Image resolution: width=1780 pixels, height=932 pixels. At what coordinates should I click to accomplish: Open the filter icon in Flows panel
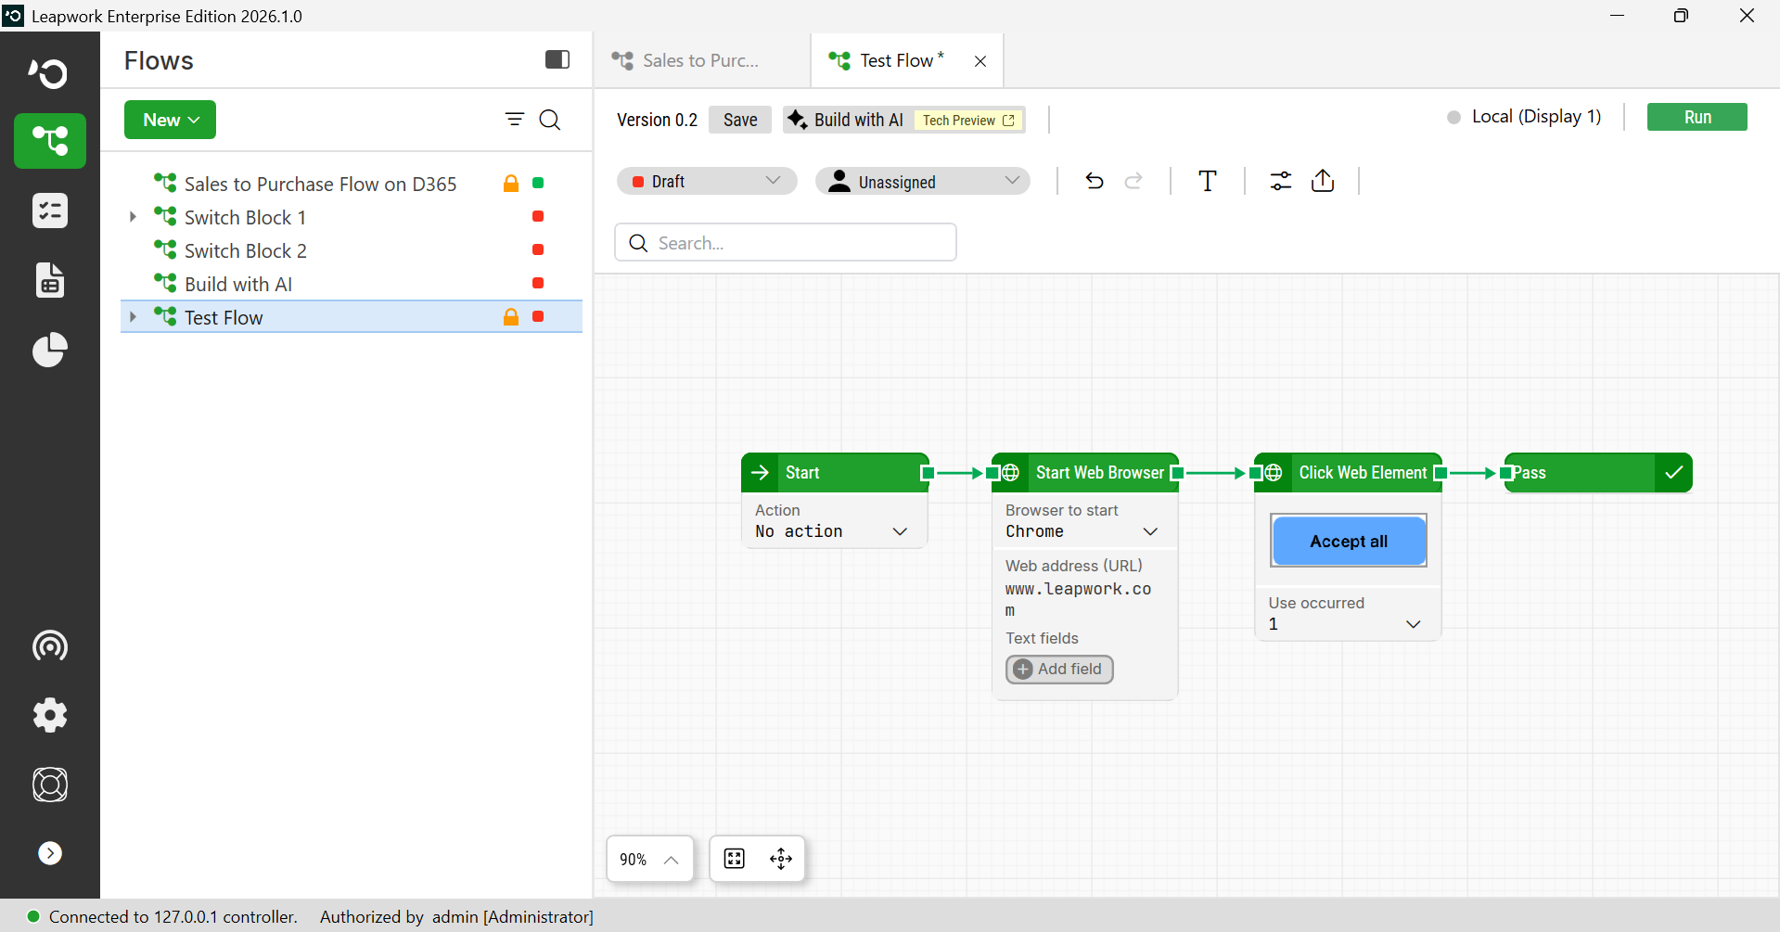[515, 120]
